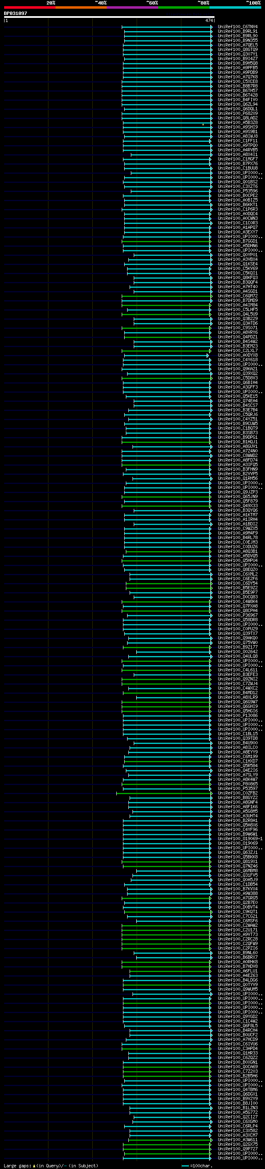Select hit label UniRef100_A4RVB5

238,150
